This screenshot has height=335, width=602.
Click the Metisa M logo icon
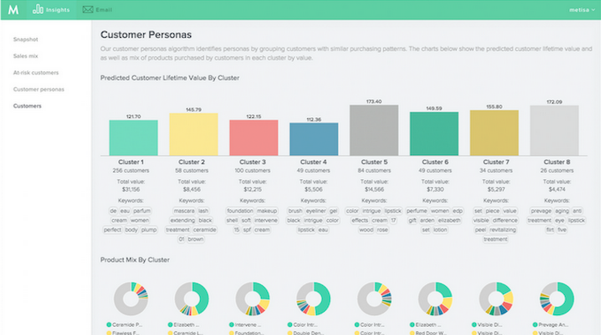click(13, 10)
